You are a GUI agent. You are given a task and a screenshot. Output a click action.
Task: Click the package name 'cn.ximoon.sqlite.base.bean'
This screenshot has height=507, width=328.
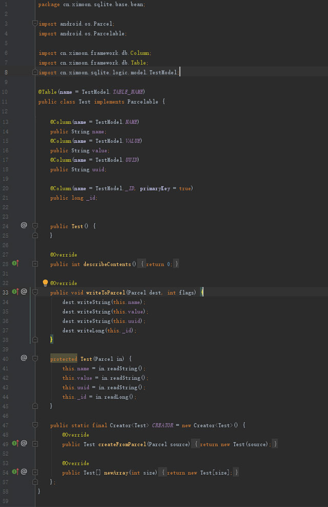coord(104,5)
